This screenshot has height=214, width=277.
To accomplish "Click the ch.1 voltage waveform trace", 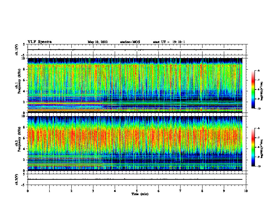I will tap(135, 50).
